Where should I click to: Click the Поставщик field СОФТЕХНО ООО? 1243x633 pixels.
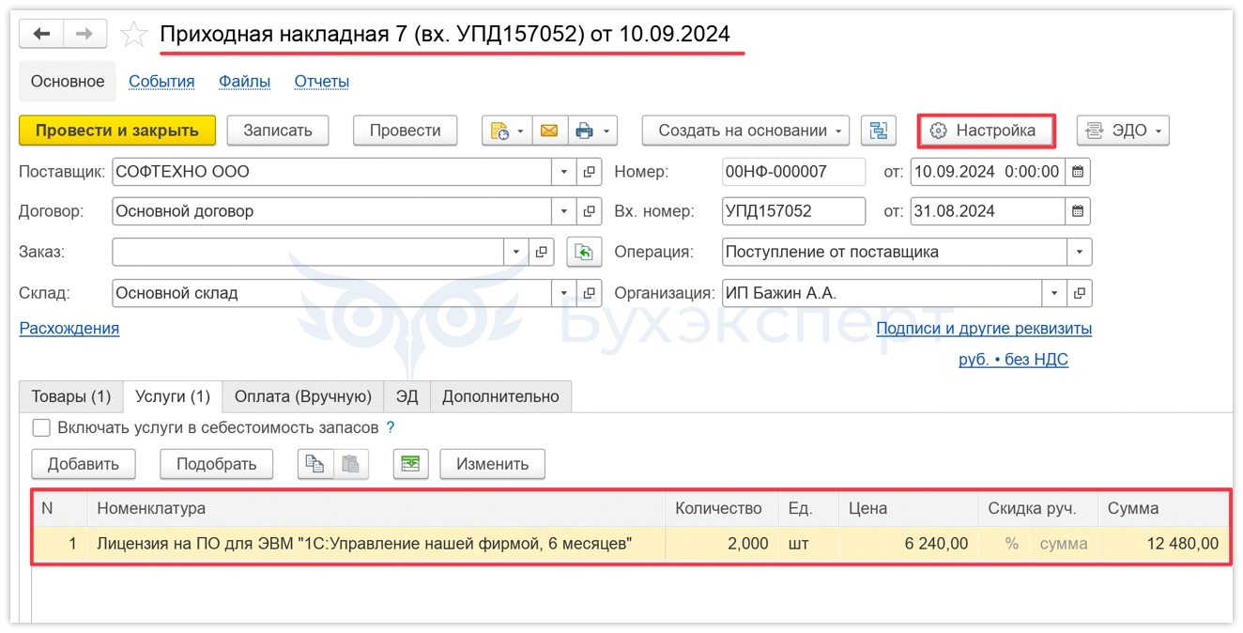pos(331,172)
